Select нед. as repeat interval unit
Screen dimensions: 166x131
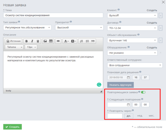tap(140, 116)
